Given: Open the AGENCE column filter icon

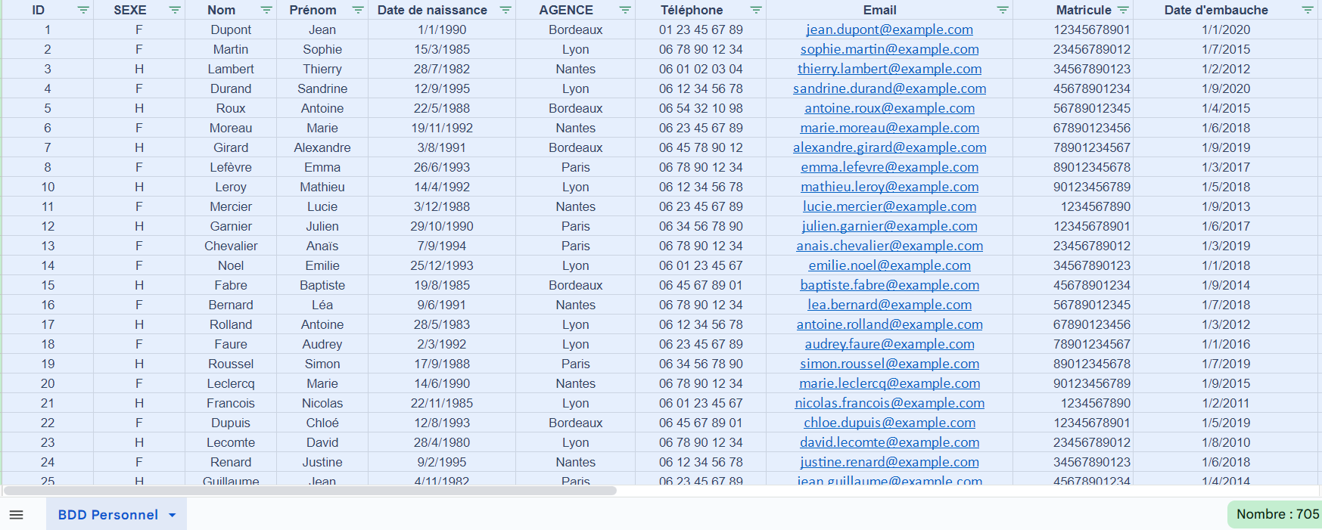Looking at the screenshot, I should (x=625, y=10).
